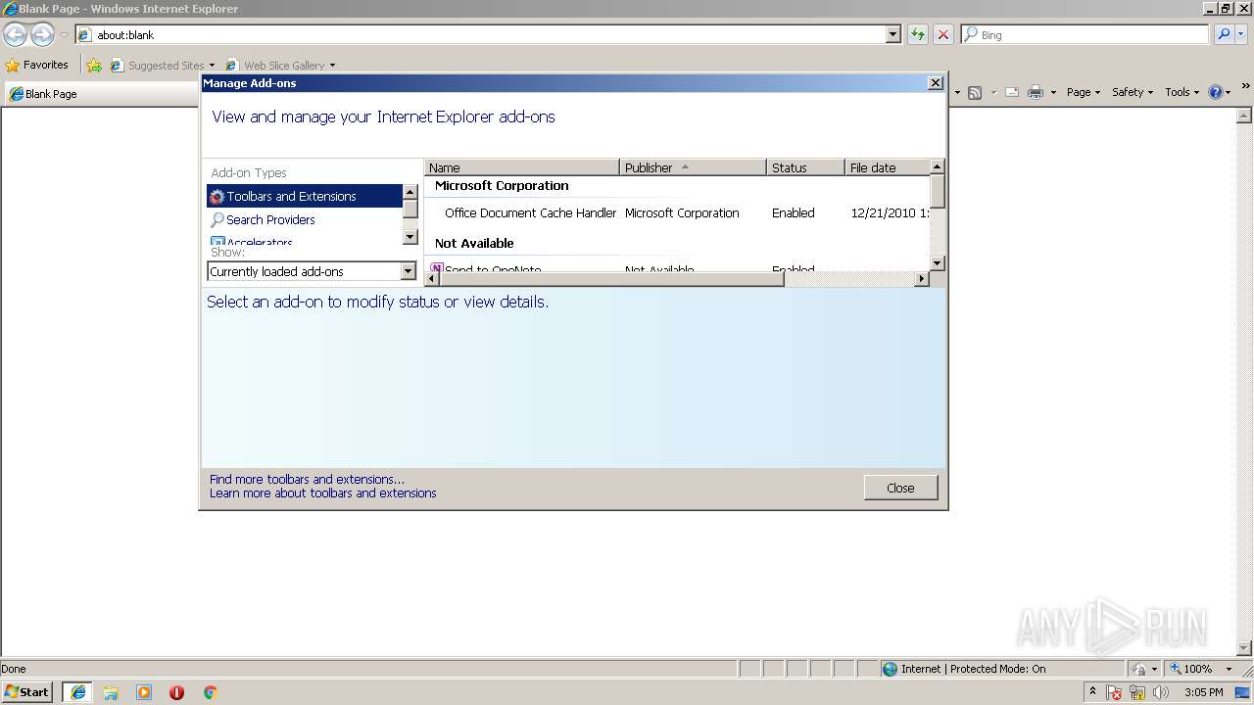Click the volume speaker tray icon
This screenshot has height=705, width=1254.
click(1161, 692)
